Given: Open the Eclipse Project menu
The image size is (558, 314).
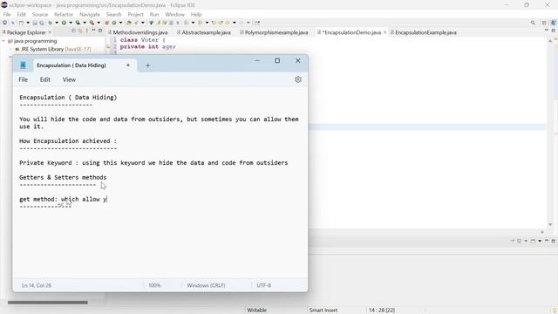Looking at the screenshot, I should pos(135,14).
